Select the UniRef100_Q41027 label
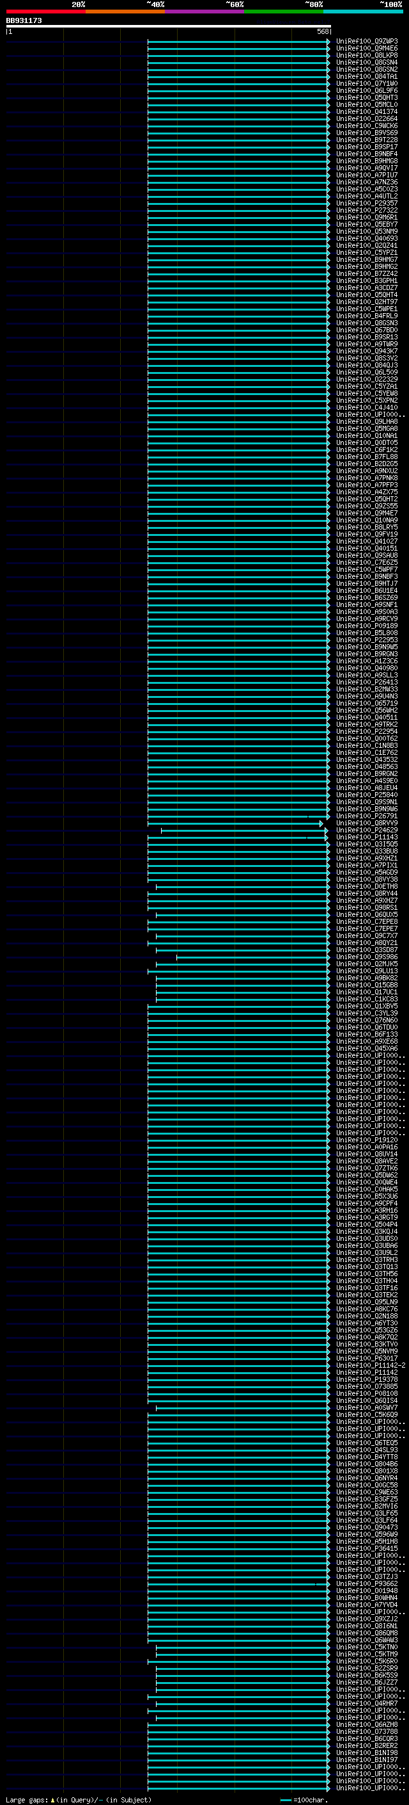Screen dimensions: 409x1805 point(367,542)
